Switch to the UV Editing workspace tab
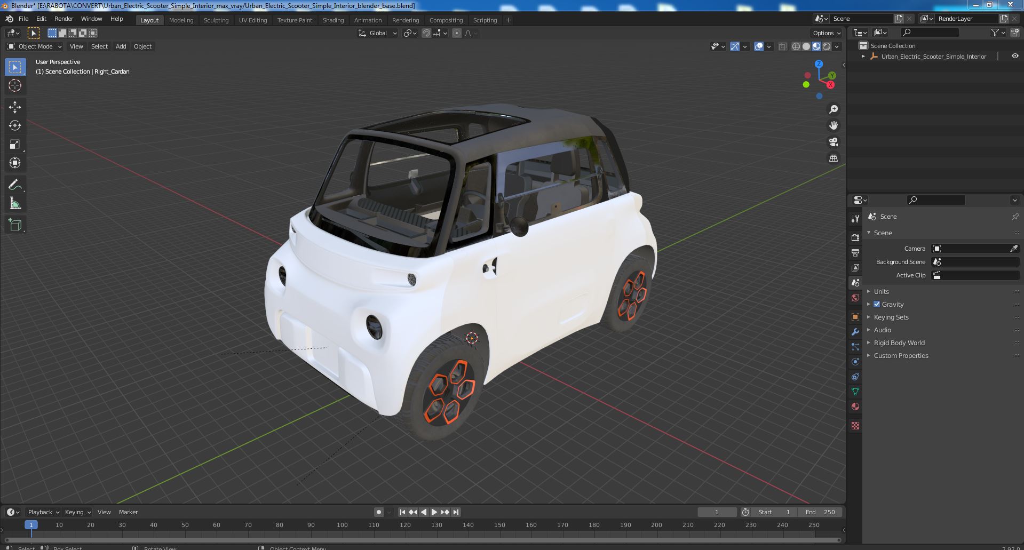1024x550 pixels. [252, 20]
